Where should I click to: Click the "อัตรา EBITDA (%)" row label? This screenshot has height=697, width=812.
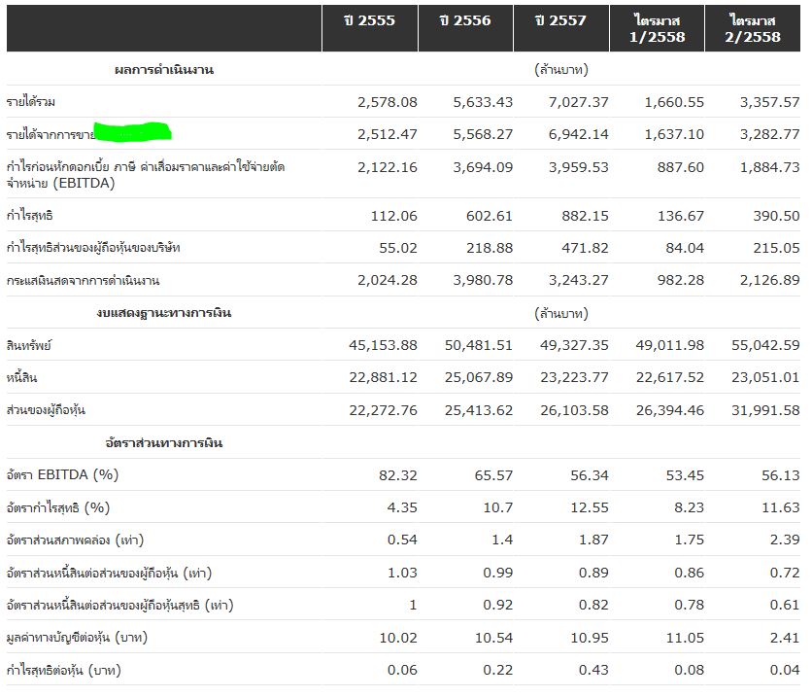point(63,474)
